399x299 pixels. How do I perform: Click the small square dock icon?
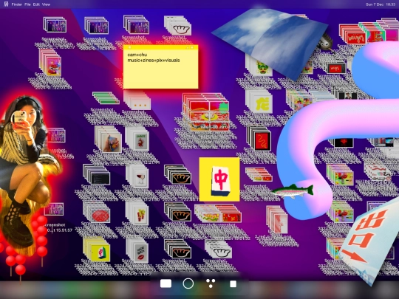pos(233,283)
